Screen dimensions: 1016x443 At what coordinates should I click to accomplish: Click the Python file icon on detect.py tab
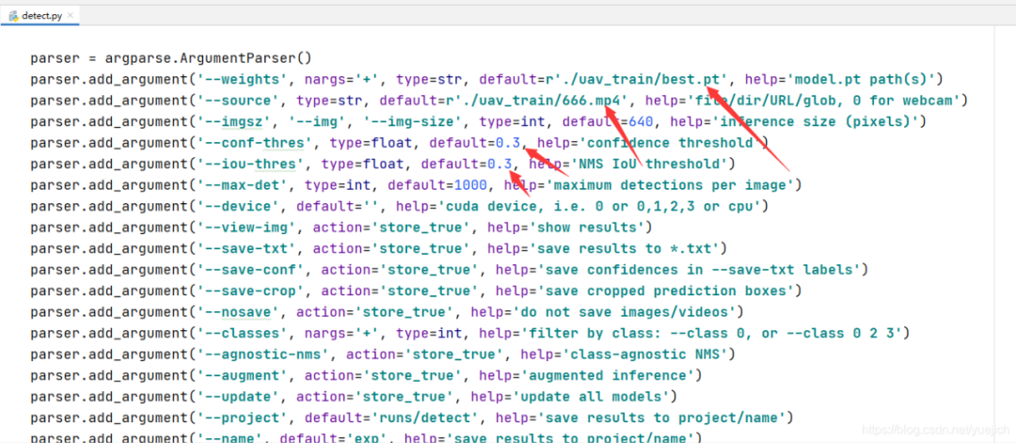coord(13,16)
